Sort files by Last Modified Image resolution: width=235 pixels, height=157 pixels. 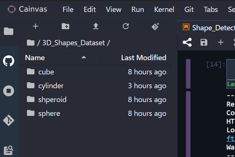tap(144, 58)
